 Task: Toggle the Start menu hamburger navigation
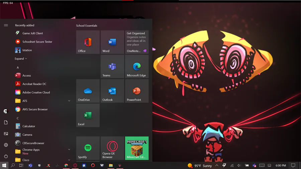6,25
